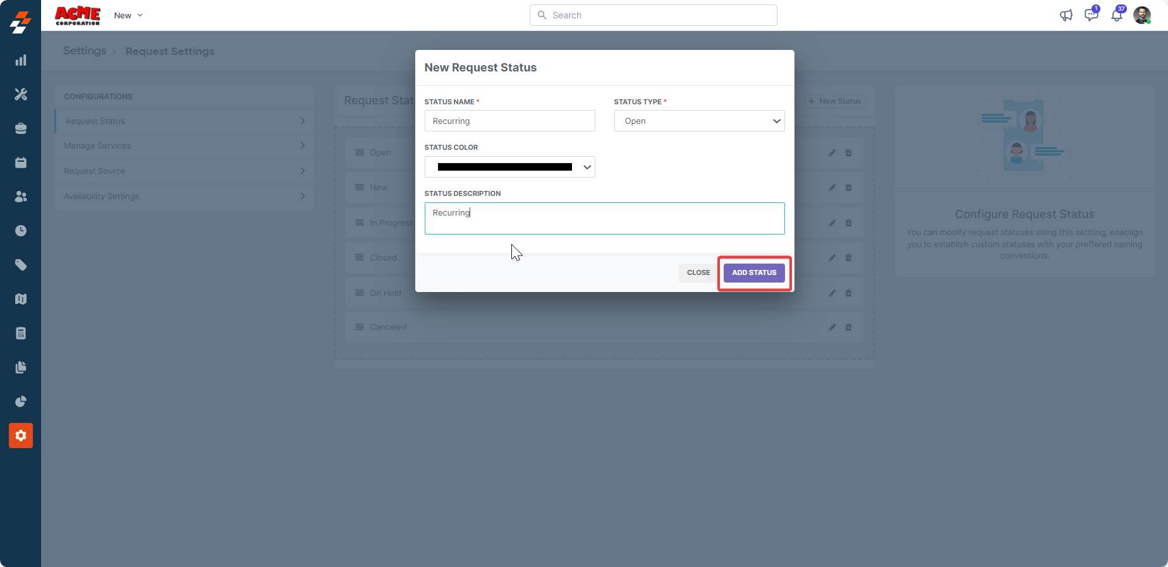Click the On Hold status row label
The image size is (1168, 567).
(386, 293)
